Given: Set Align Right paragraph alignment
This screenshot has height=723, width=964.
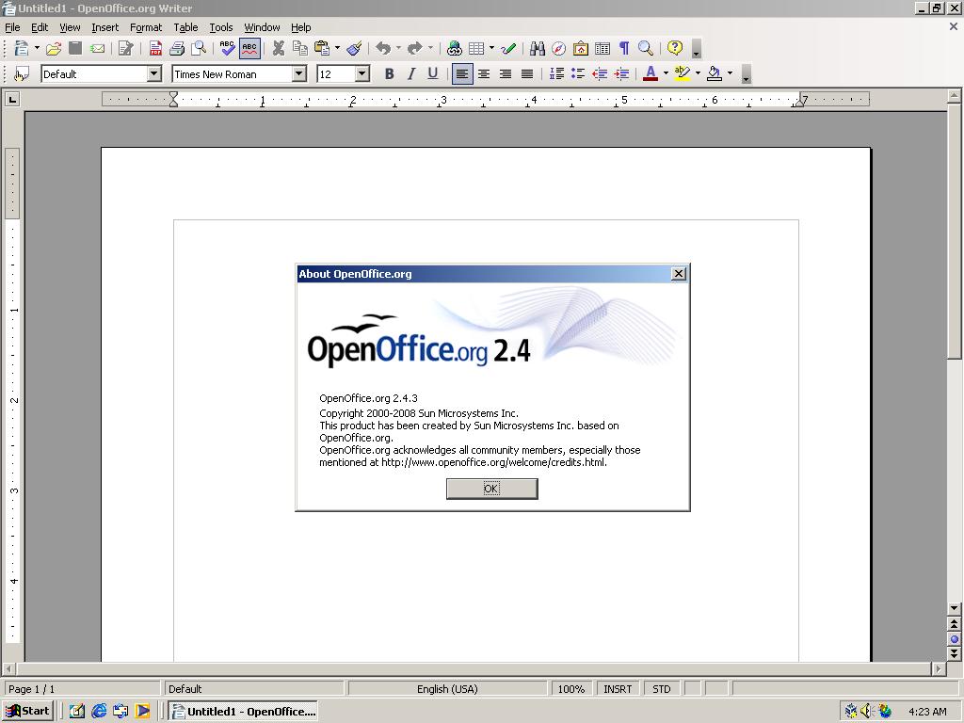Looking at the screenshot, I should coord(506,74).
